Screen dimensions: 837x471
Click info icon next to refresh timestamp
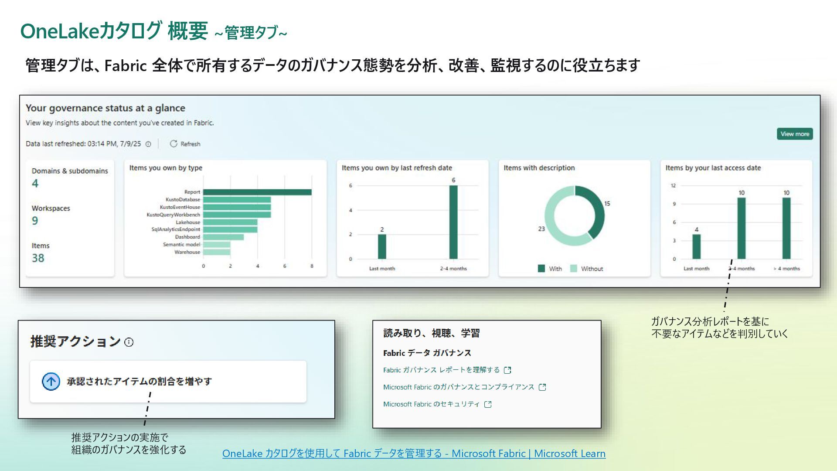point(148,144)
